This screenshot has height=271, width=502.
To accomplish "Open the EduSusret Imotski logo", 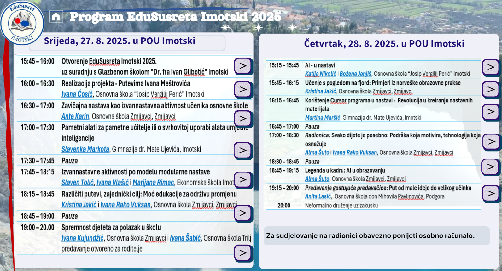I will click(x=22, y=24).
